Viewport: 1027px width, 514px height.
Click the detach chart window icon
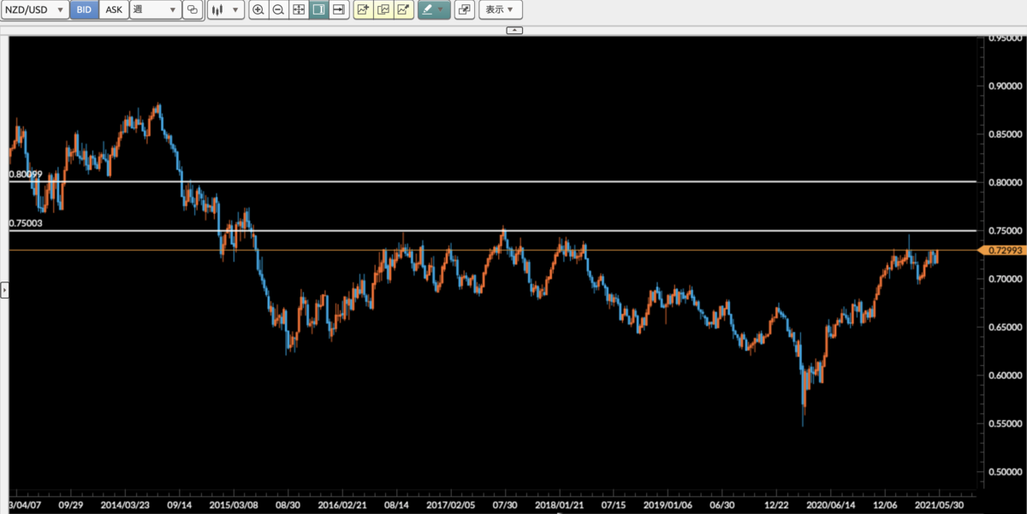(465, 10)
